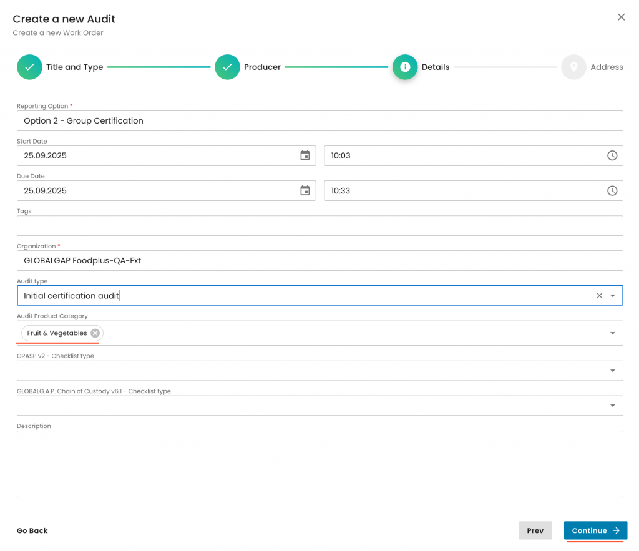
Task: Remove the Fruit & Vegetables chip
Action: click(95, 333)
